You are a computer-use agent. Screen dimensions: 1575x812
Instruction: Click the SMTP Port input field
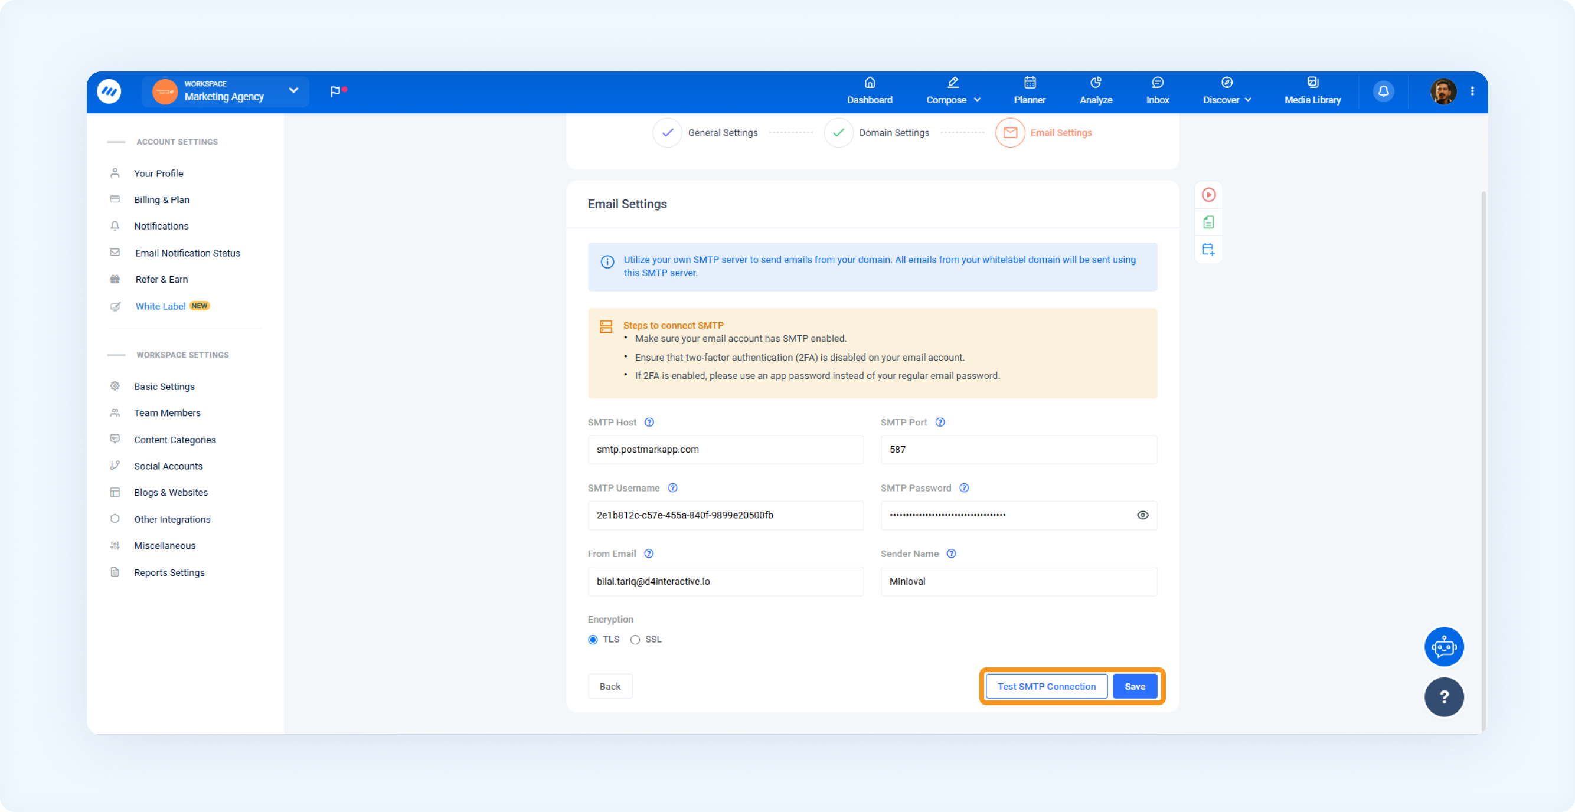(x=1019, y=450)
